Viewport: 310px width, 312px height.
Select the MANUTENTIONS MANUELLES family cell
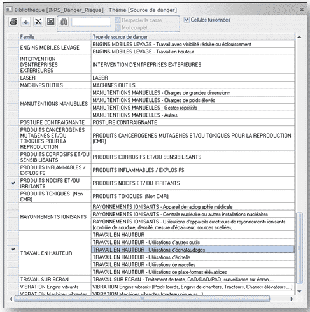point(55,104)
